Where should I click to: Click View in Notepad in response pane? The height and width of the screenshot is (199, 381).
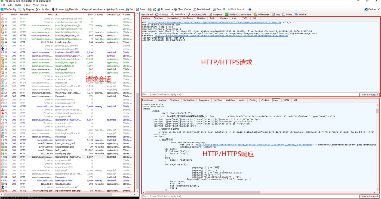point(370,196)
